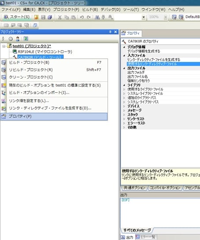
Task: Expand 使用するライブラリ・ファイル property
Action: 124,89
